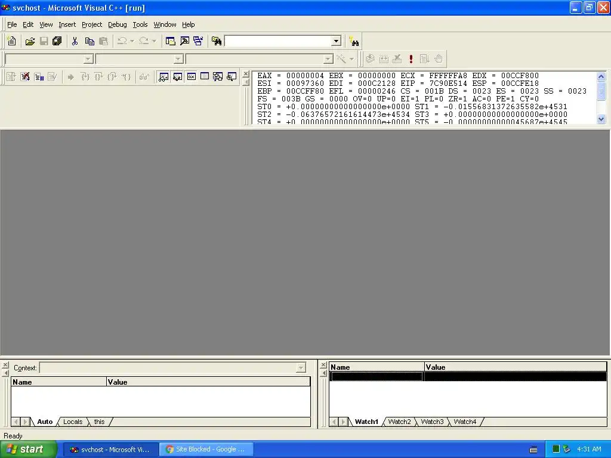Open the Project menu
The height and width of the screenshot is (458, 611).
click(x=91, y=24)
